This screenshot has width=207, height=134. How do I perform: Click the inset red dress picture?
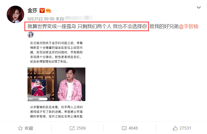39,87
